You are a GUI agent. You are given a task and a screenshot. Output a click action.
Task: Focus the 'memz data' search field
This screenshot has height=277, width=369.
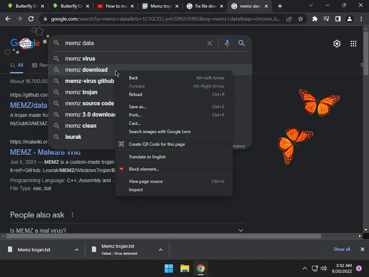click(134, 43)
